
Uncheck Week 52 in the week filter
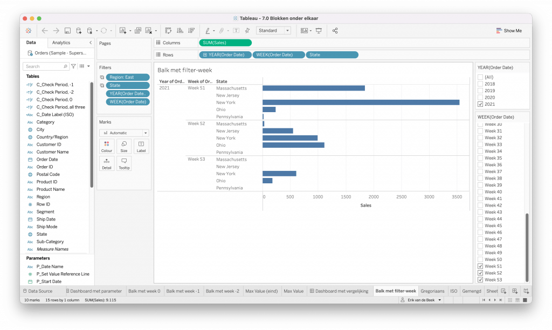point(480,273)
